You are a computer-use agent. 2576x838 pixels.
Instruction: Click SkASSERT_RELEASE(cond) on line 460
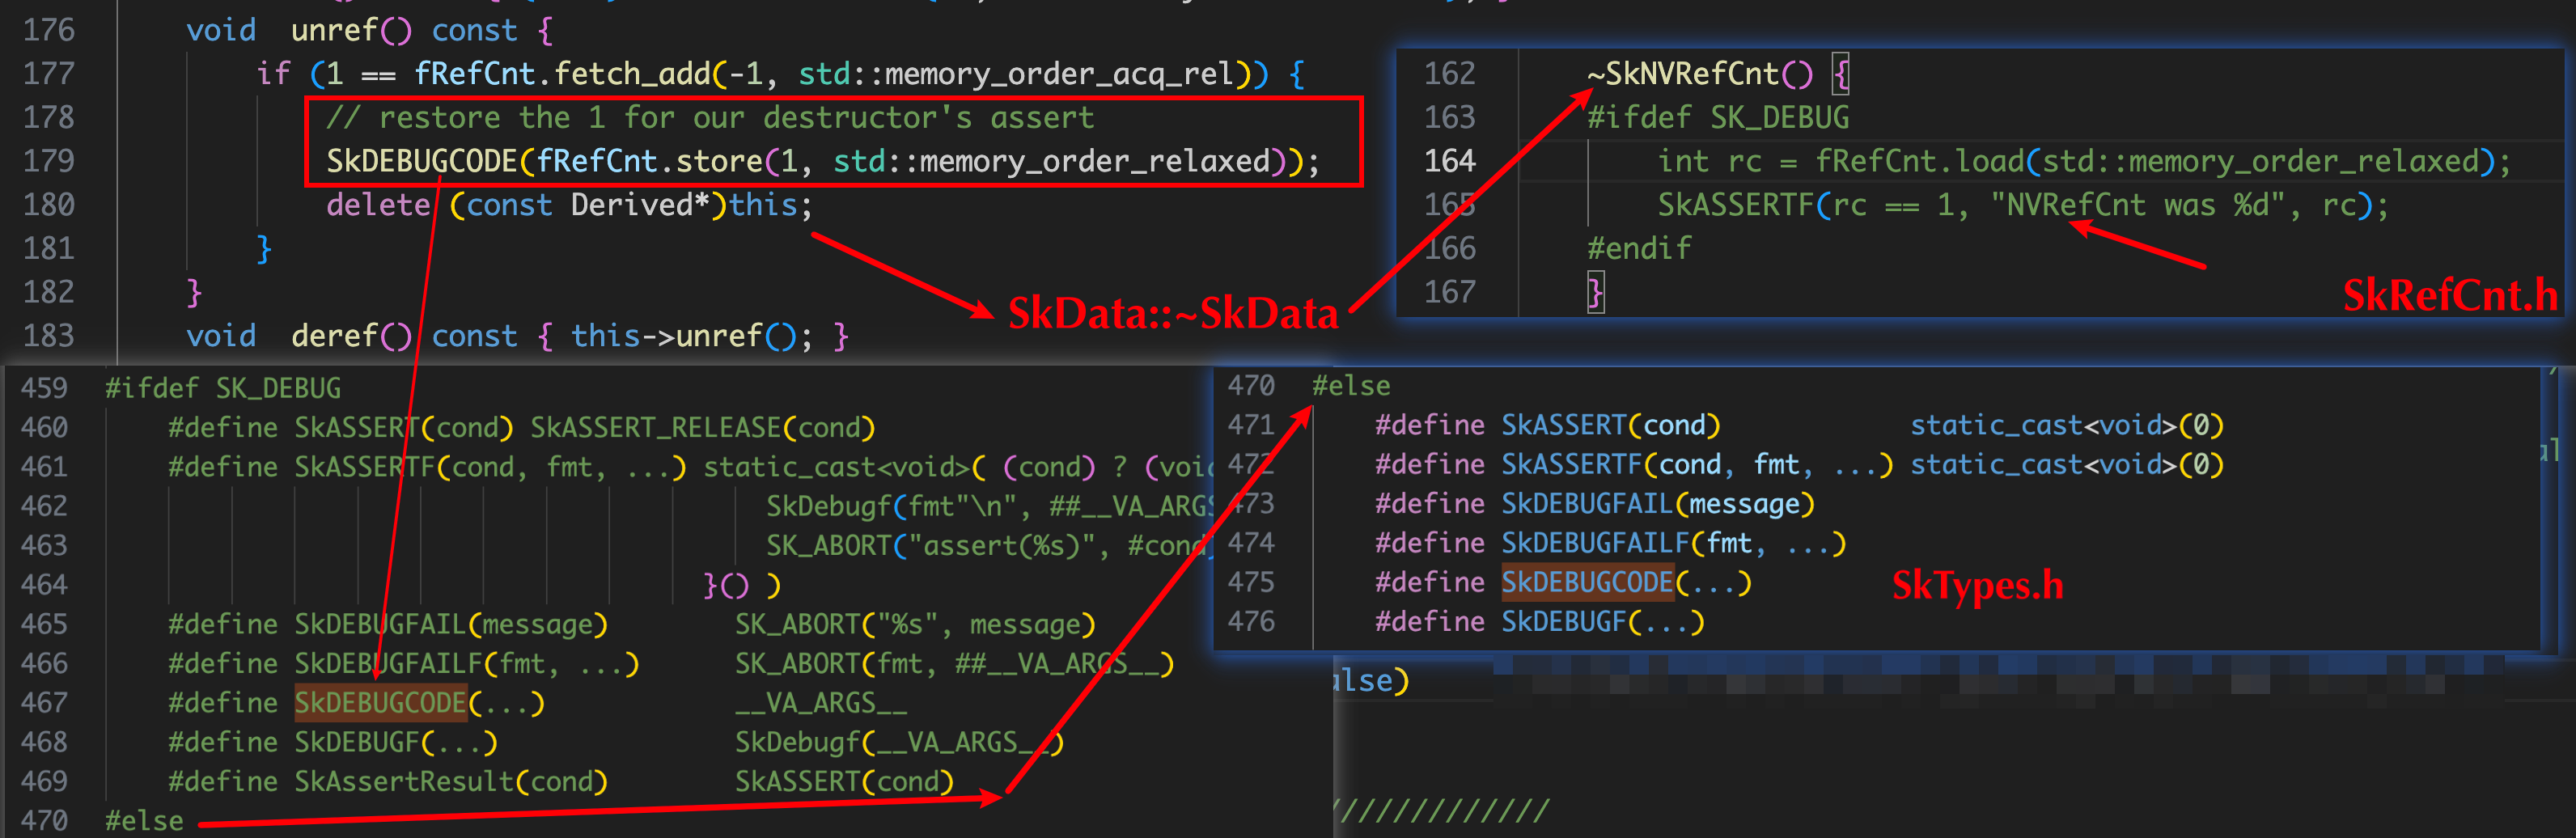(x=703, y=428)
